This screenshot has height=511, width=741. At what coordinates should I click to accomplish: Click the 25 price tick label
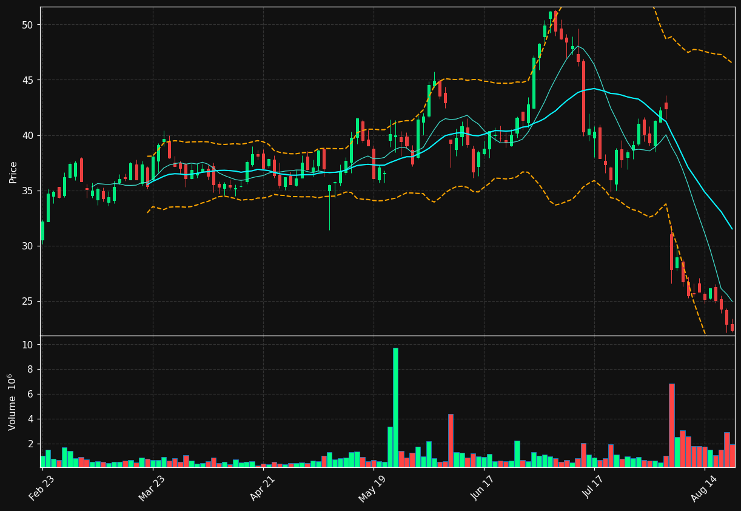[x=29, y=301]
